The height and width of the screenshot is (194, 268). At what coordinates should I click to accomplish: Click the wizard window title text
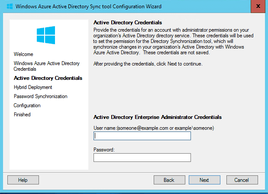click(x=88, y=7)
